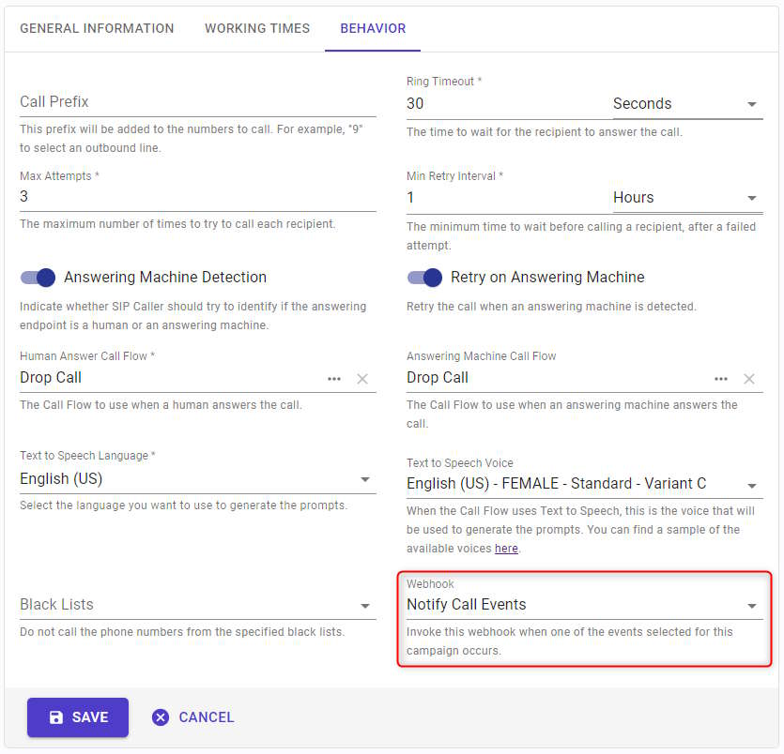Open Answering Machine Call Flow browse ellipsis
The image size is (784, 754).
point(721,379)
